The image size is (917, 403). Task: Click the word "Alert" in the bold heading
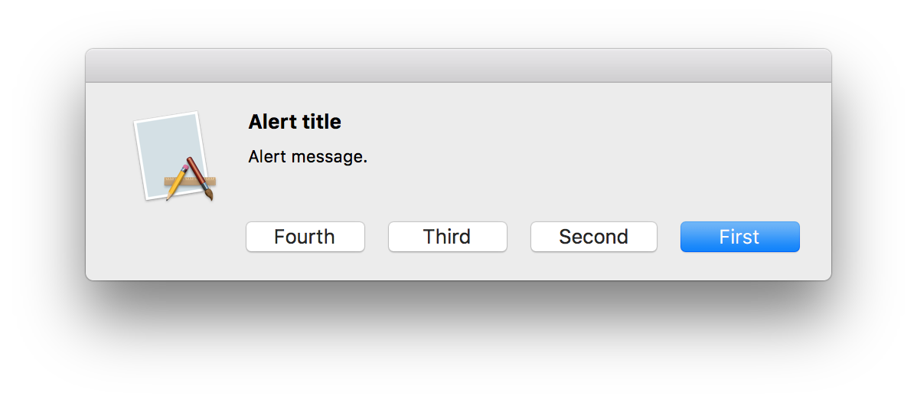[268, 122]
